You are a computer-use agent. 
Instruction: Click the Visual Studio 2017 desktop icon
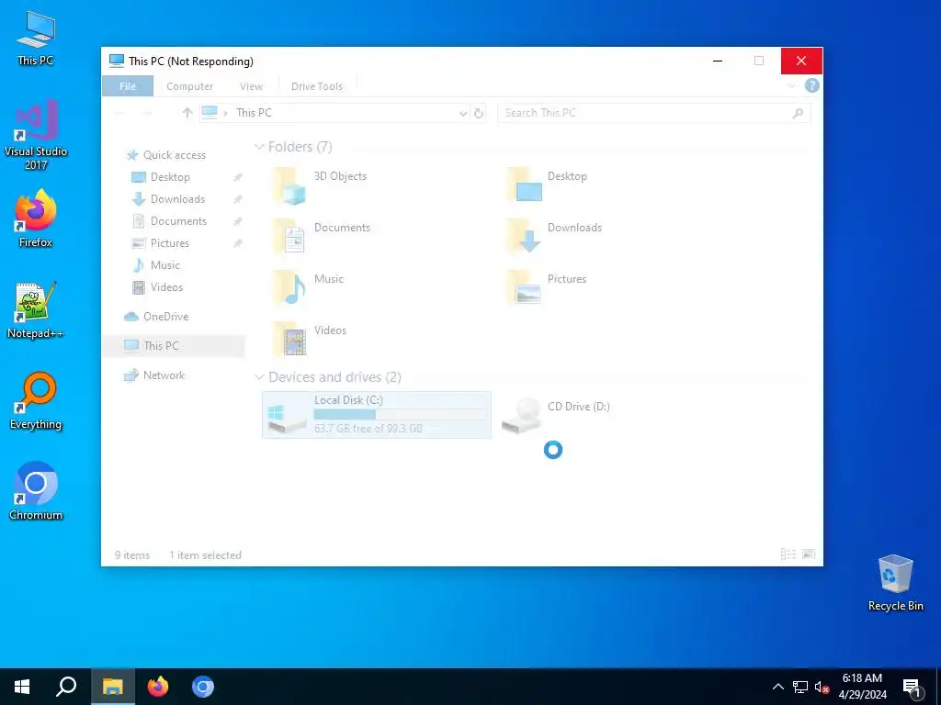click(x=36, y=134)
